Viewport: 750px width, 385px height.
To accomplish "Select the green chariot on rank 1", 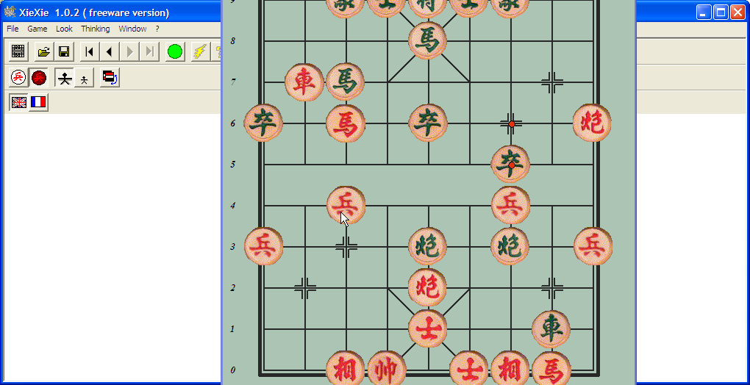I will pyautogui.click(x=551, y=329).
